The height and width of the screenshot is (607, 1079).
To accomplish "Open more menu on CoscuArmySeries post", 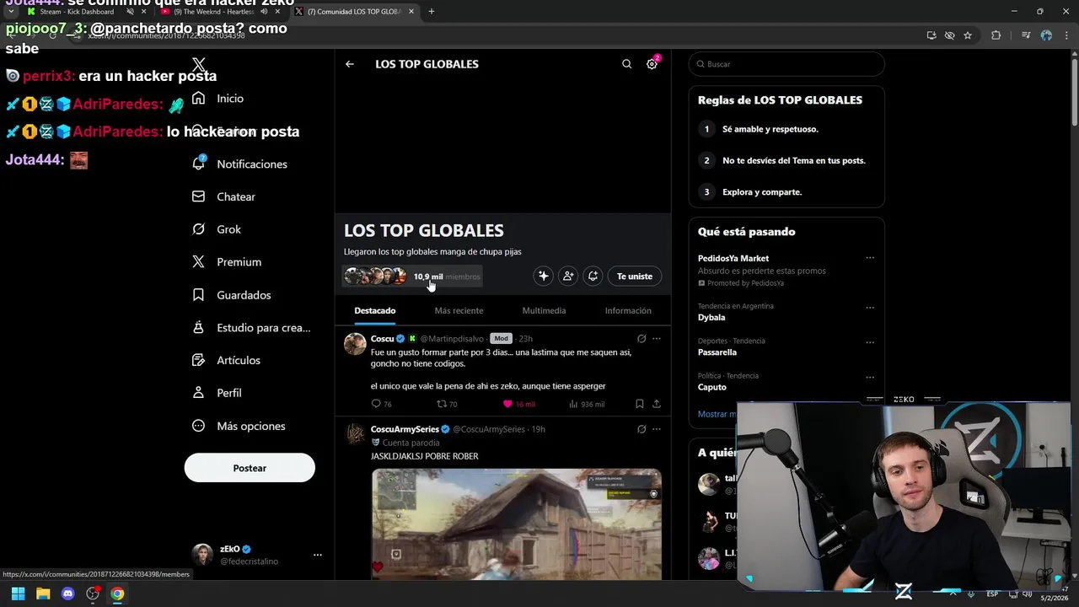I will (657, 429).
